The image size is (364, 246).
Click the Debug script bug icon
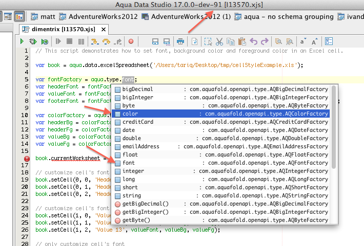[x=33, y=41]
